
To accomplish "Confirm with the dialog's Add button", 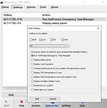I will pos(37,99).
